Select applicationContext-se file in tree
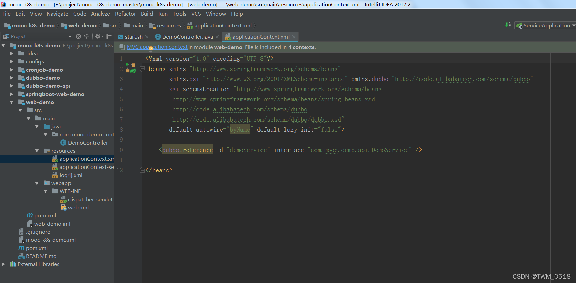The image size is (576, 283). pos(83,167)
